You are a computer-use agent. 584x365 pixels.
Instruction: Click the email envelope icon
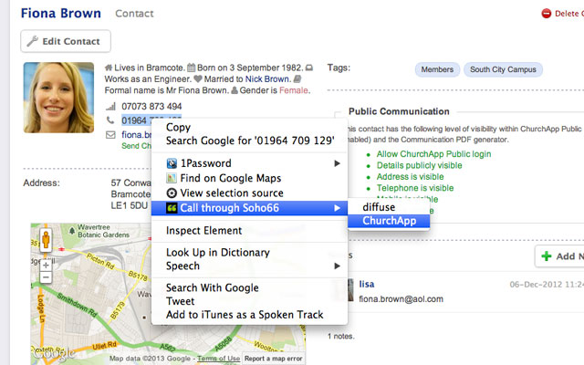pos(110,135)
